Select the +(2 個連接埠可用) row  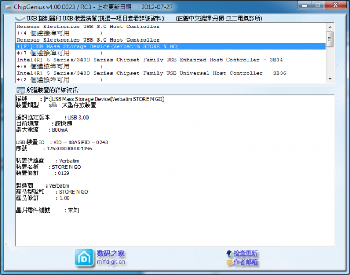pyautogui.click(x=171, y=79)
